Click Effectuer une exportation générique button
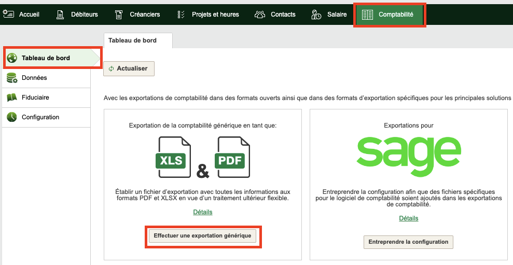 tap(202, 235)
